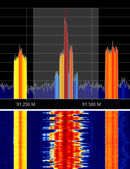Click the light blue peak left of center
Screen dimensions: 130x169
pos(57,85)
